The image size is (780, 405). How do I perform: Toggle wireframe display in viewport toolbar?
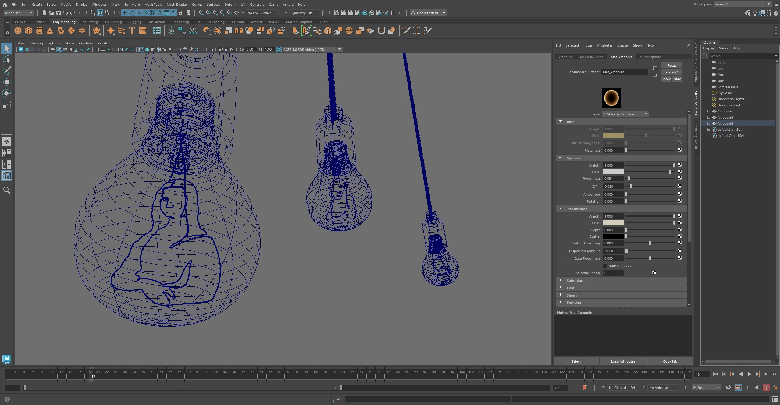141,49
